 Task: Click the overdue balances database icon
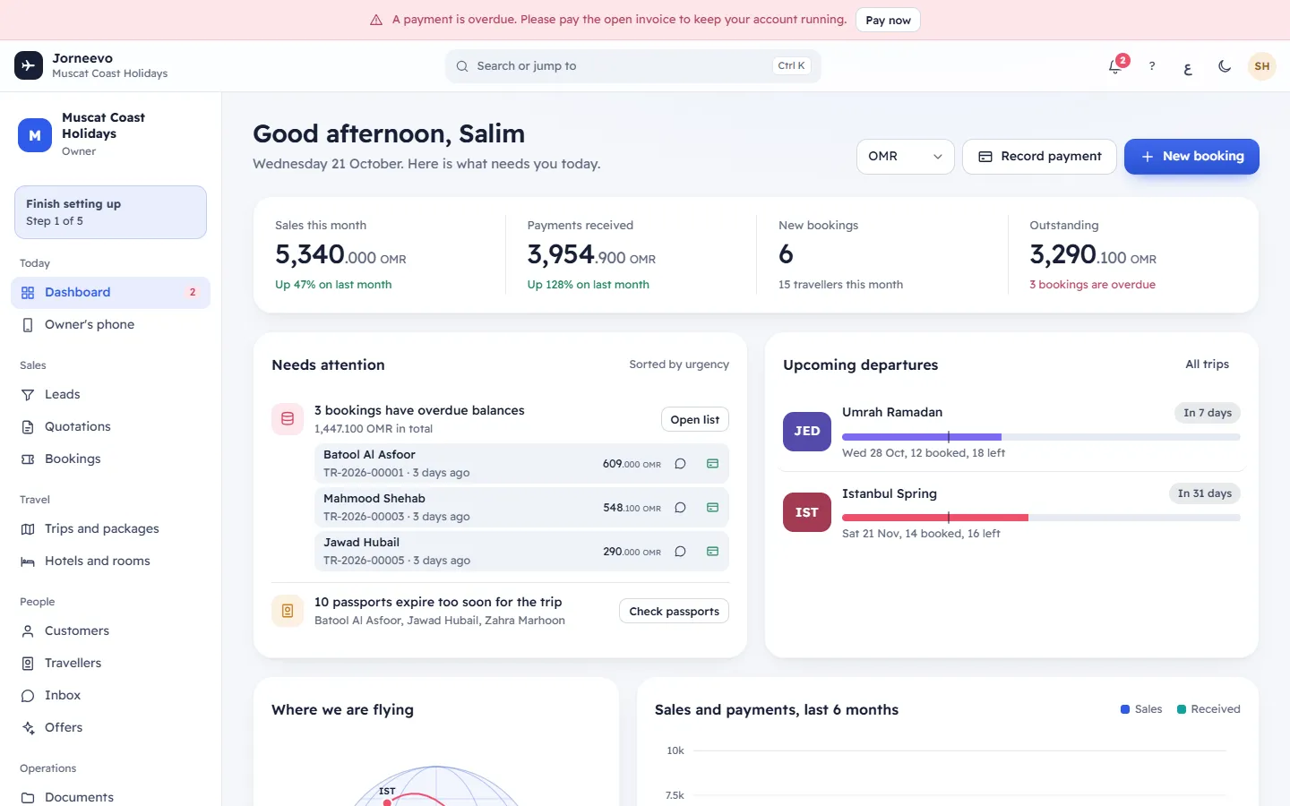(288, 419)
